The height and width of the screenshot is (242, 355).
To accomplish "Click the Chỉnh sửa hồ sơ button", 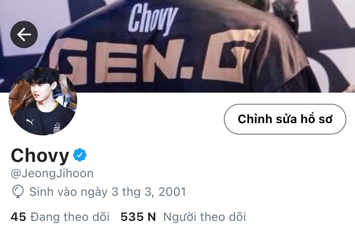I will [x=285, y=119].
